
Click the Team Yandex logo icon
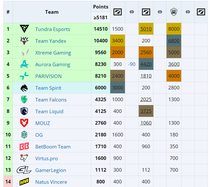pyautogui.click(x=24, y=40)
